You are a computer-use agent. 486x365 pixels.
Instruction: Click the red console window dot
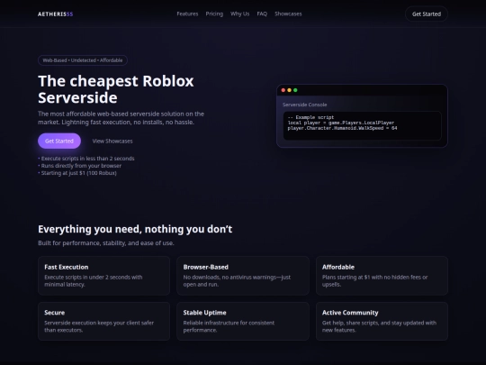tap(283, 90)
